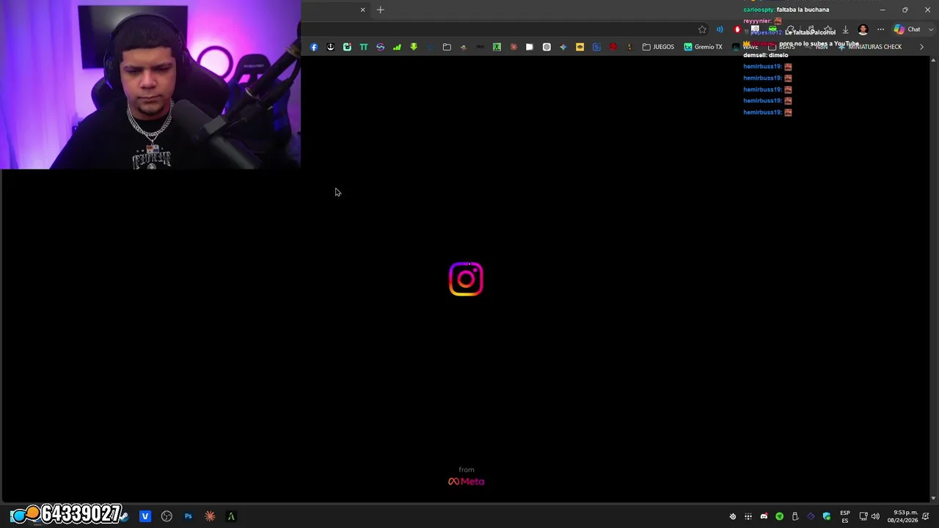The width and height of the screenshot is (939, 528).
Task: Open the red circle bookmark
Action: 613,47
